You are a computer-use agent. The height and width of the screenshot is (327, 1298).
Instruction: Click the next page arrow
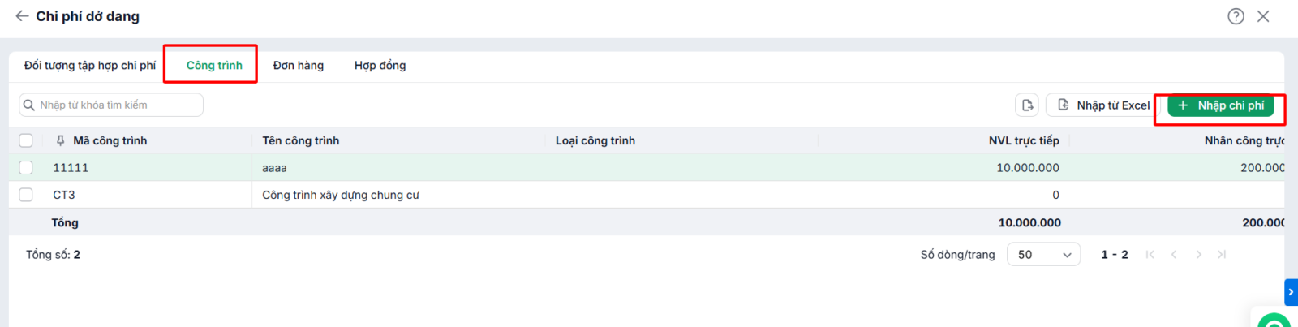click(x=1198, y=255)
